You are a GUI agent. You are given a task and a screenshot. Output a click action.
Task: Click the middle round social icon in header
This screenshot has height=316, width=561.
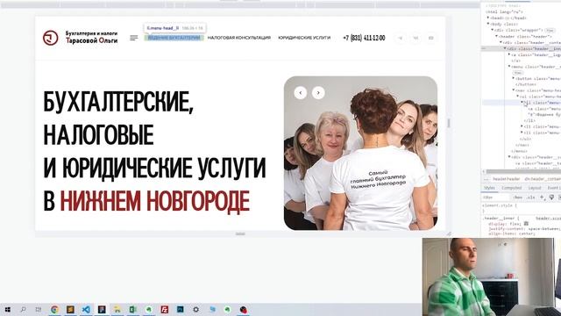[415, 38]
